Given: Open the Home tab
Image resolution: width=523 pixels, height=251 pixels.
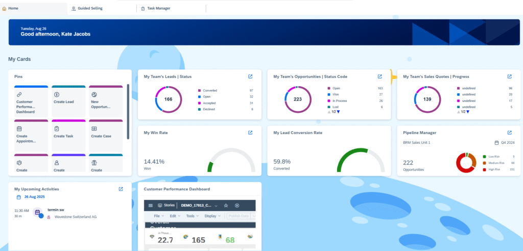Looking at the screenshot, I should coord(34,8).
